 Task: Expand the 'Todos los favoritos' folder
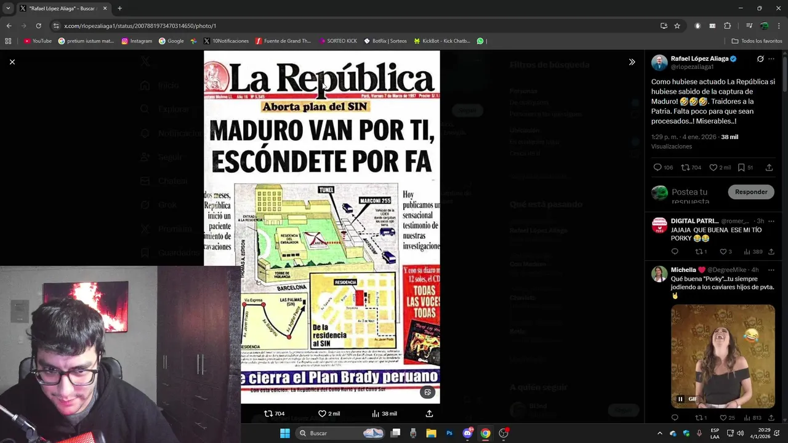pyautogui.click(x=757, y=41)
